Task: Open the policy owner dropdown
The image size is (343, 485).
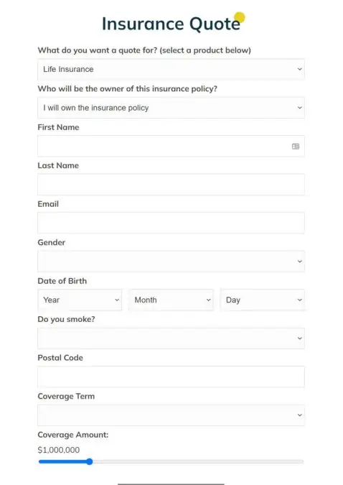Action: (x=171, y=108)
